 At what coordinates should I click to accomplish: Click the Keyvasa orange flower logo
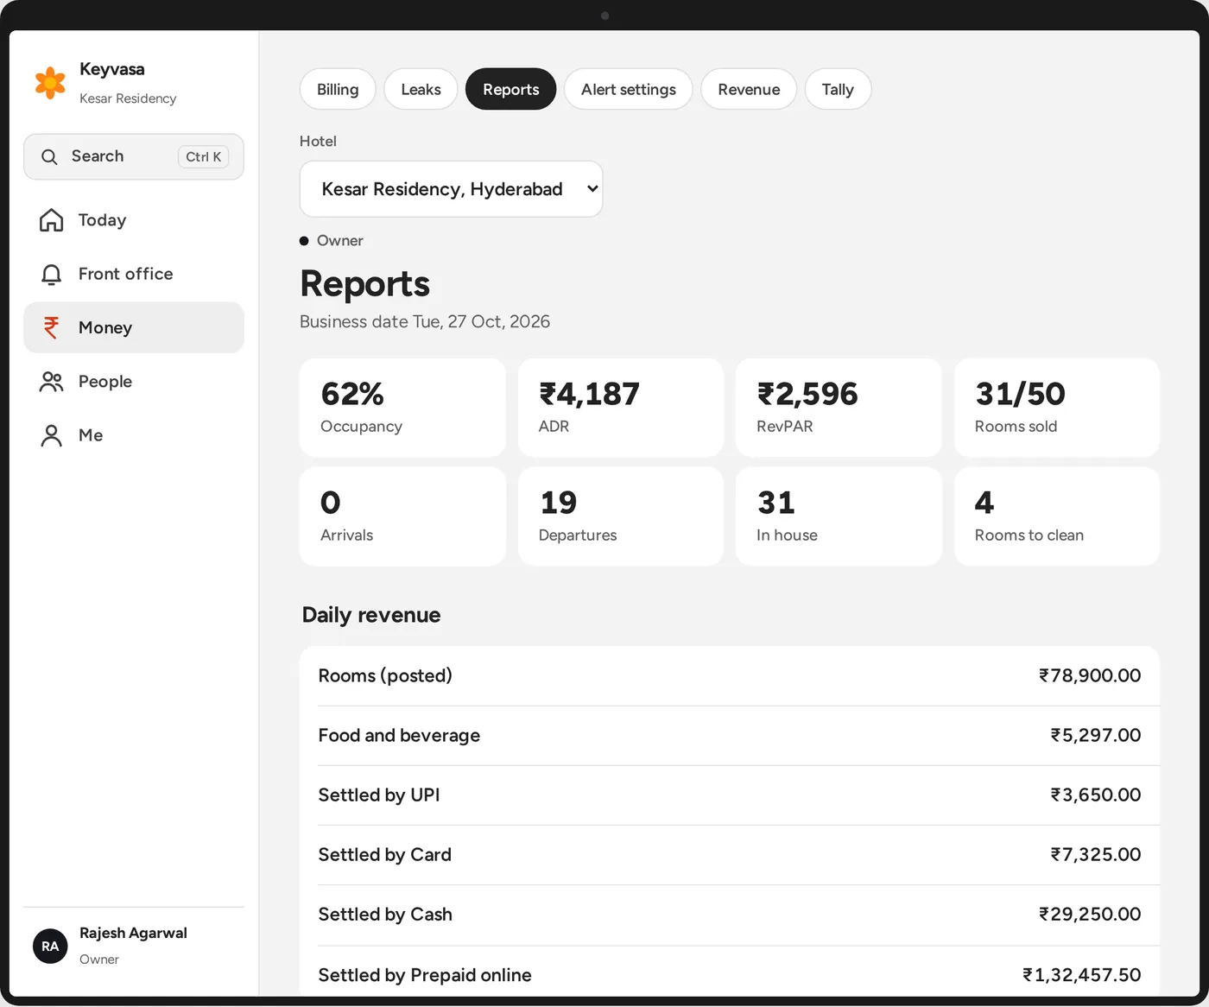click(x=50, y=83)
